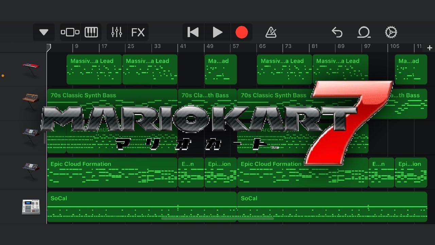
Task: Open the song browser dropdown triangle
Action: click(44, 32)
